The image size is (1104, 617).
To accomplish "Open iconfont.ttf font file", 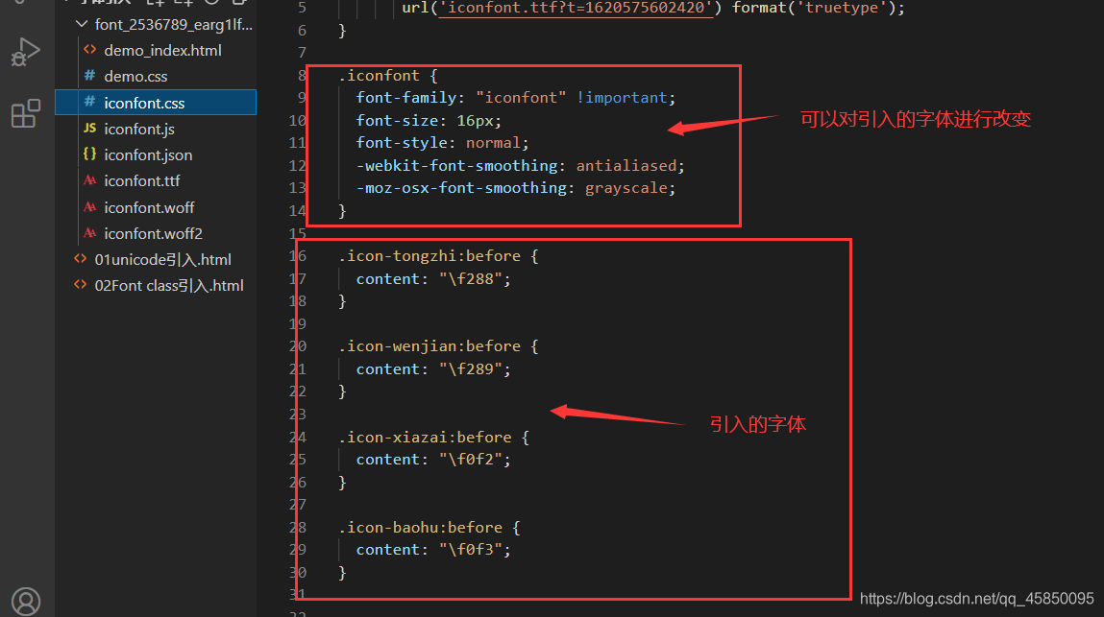I will click(x=142, y=181).
